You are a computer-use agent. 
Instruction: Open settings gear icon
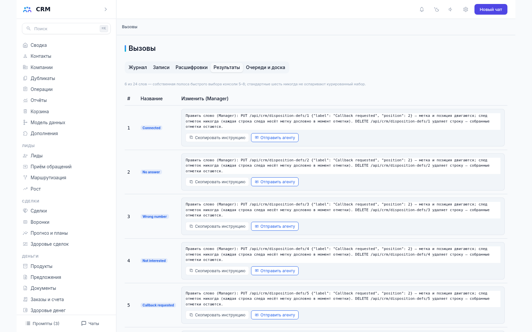point(465,9)
